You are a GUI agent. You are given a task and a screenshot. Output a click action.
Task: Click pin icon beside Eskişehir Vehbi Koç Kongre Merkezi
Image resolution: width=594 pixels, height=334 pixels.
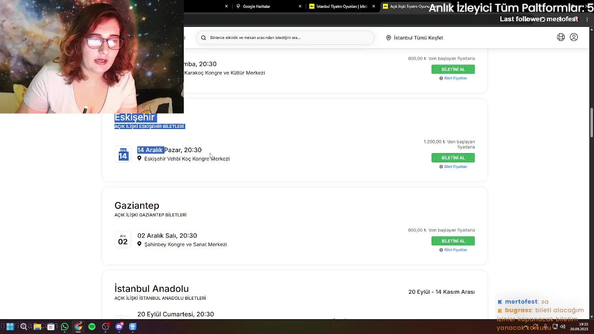139,158
